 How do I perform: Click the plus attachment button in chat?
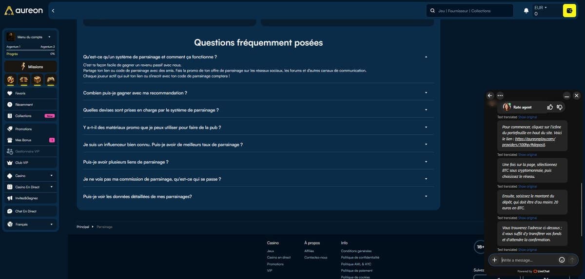pyautogui.click(x=494, y=260)
